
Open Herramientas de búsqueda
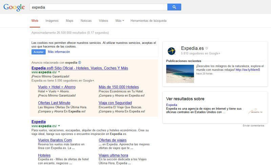(148, 21)
